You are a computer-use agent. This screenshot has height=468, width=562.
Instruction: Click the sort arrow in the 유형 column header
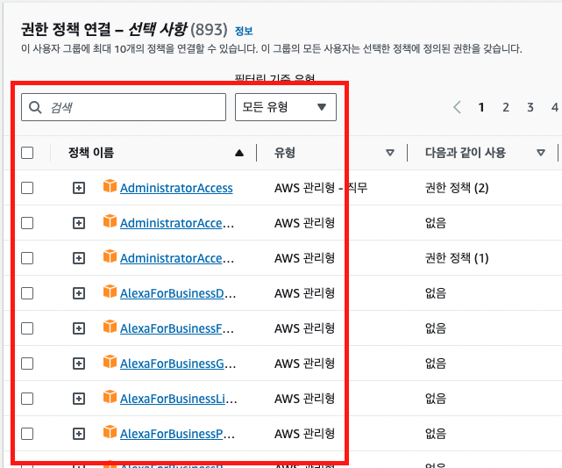390,154
